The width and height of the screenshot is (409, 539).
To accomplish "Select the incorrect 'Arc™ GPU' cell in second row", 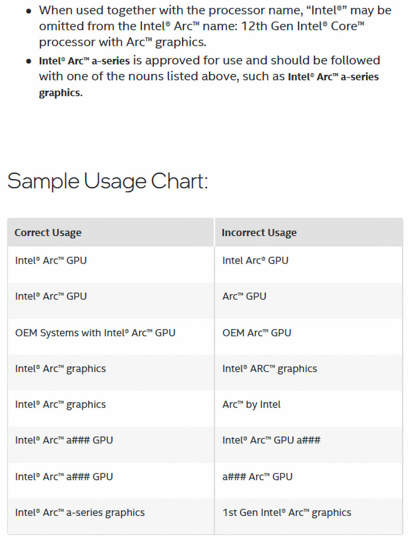I will pyautogui.click(x=244, y=296).
